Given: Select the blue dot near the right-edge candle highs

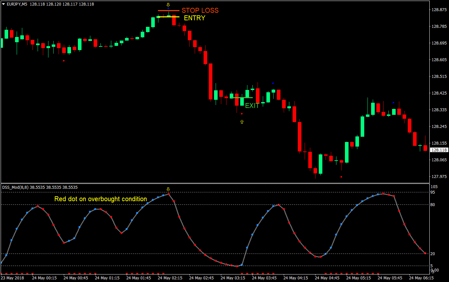Looking at the screenshot, I should (393, 102).
